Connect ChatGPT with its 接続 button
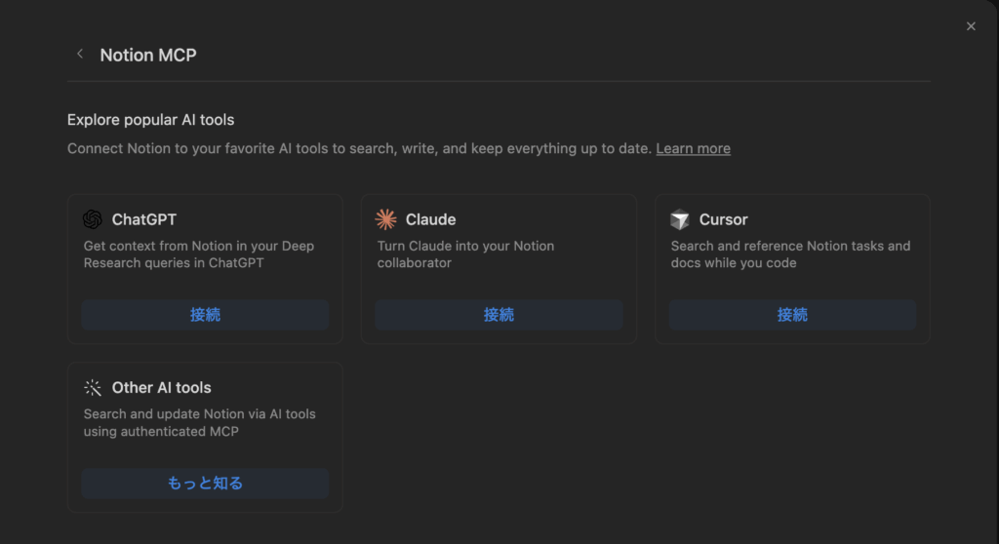The height and width of the screenshot is (544, 999). (x=205, y=315)
